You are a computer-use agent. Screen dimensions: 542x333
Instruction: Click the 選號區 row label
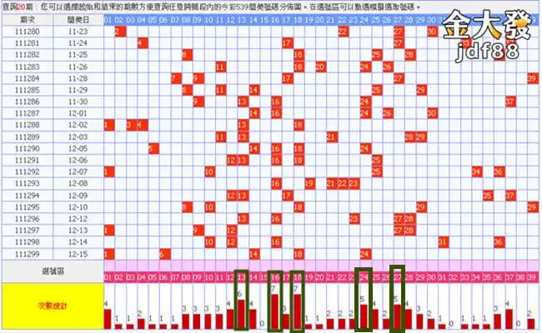click(52, 271)
